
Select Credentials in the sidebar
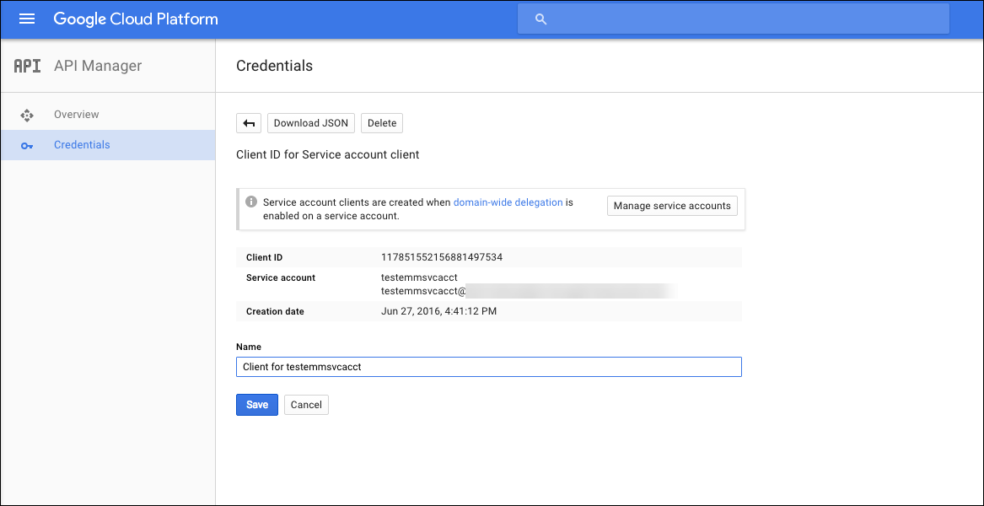click(82, 145)
